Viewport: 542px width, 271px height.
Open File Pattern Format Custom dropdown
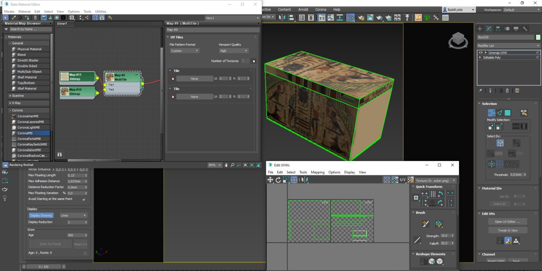185,51
